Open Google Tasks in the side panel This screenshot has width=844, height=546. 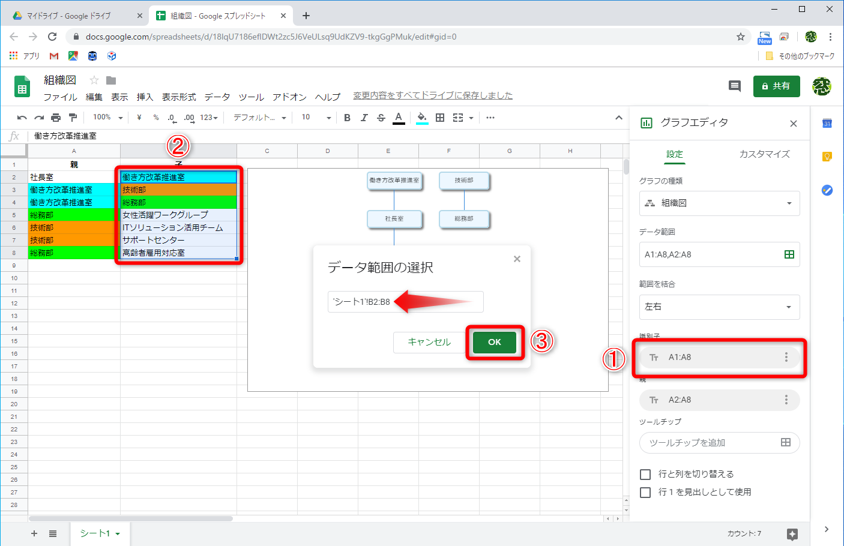[x=827, y=190]
